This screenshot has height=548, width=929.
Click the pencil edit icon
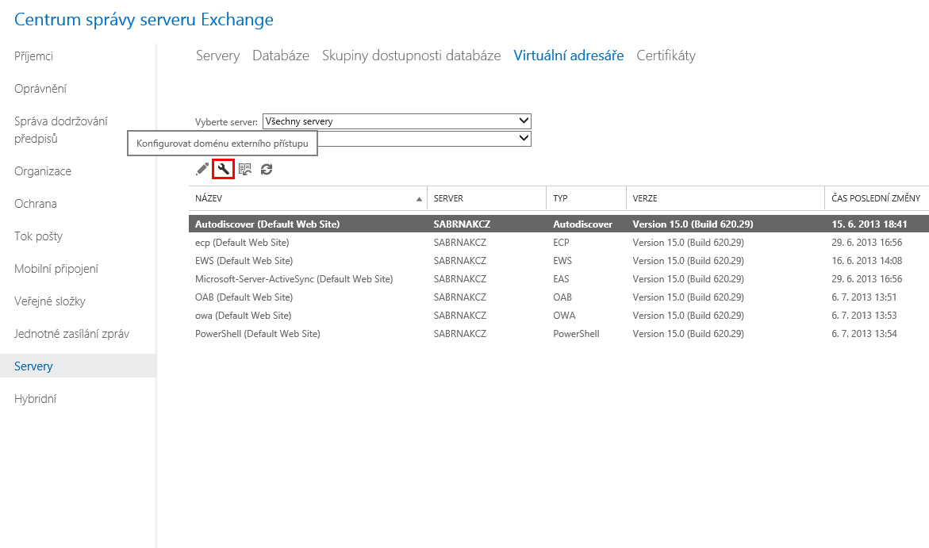[202, 169]
